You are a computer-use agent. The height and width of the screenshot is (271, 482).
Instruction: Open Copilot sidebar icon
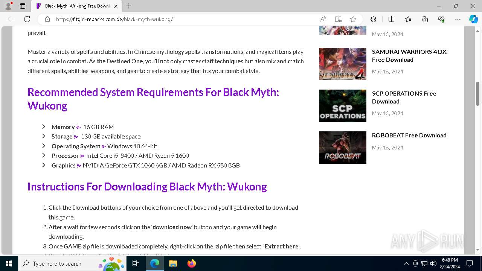[x=473, y=19]
